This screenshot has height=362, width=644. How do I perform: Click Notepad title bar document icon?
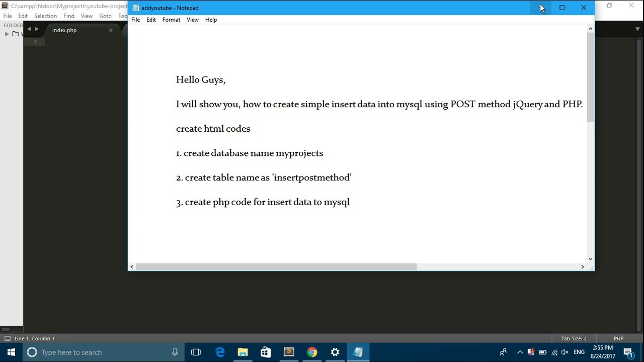point(135,8)
